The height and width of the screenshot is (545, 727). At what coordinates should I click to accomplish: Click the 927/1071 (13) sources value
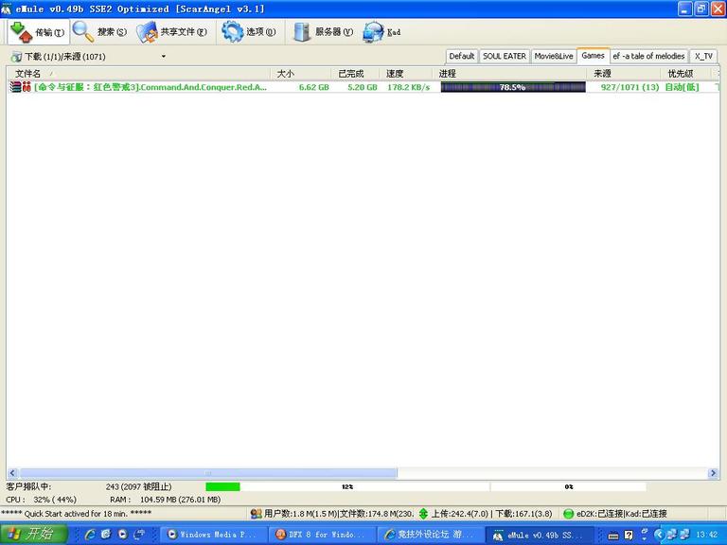tap(629, 87)
